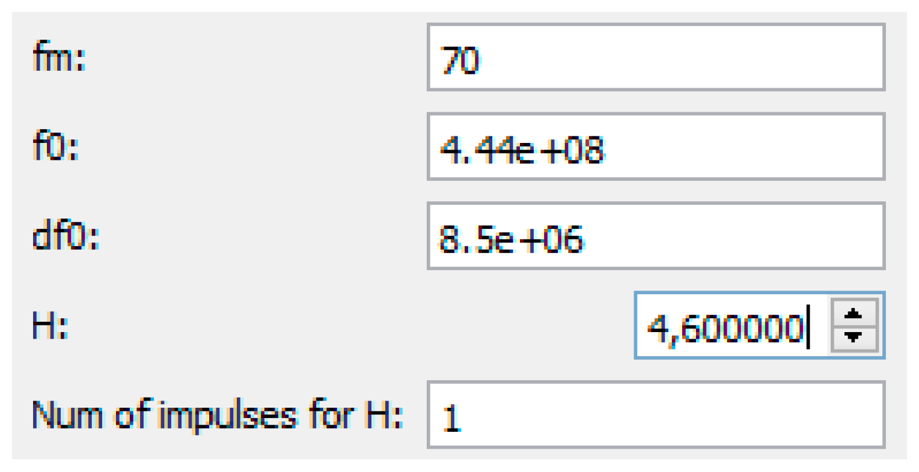Click the 8.5e+06 value text

pos(511,238)
